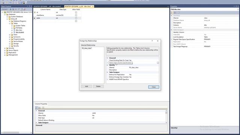Click the Categorized icon in Properties panel toolbar
The width and height of the screenshot is (240, 135).
(172, 12)
